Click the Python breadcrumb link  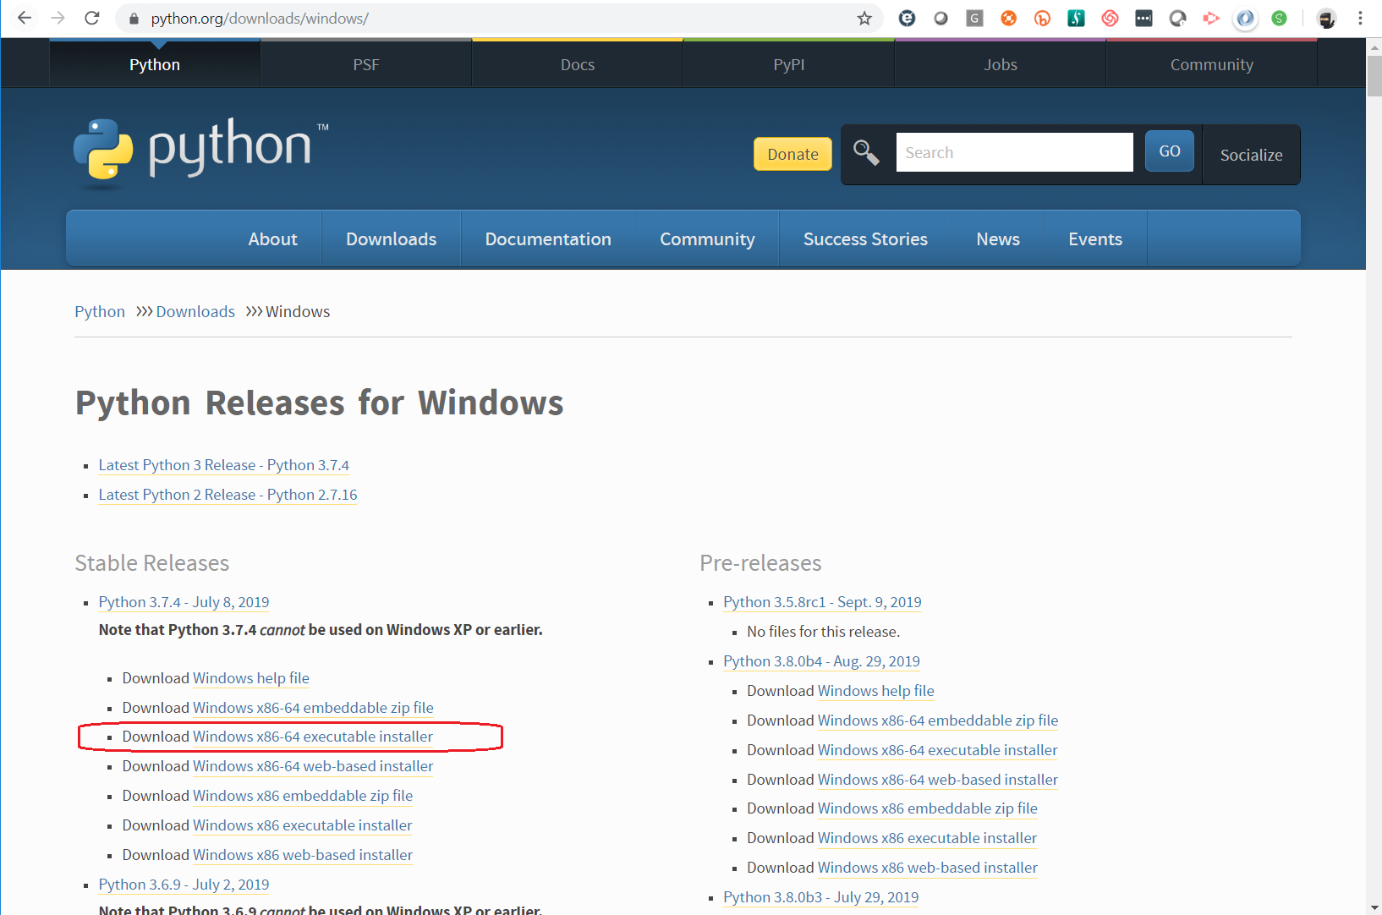point(100,311)
